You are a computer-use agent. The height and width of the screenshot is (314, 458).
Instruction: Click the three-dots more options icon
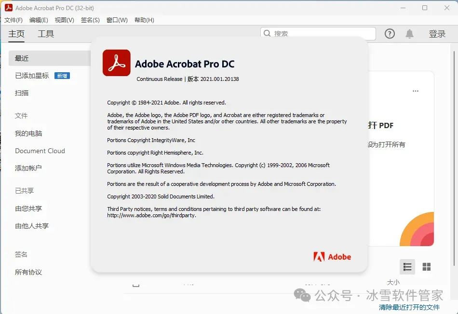(416, 91)
